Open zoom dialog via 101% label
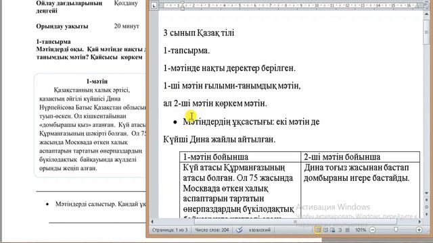This screenshot has width=433, height=243. pos(361,230)
